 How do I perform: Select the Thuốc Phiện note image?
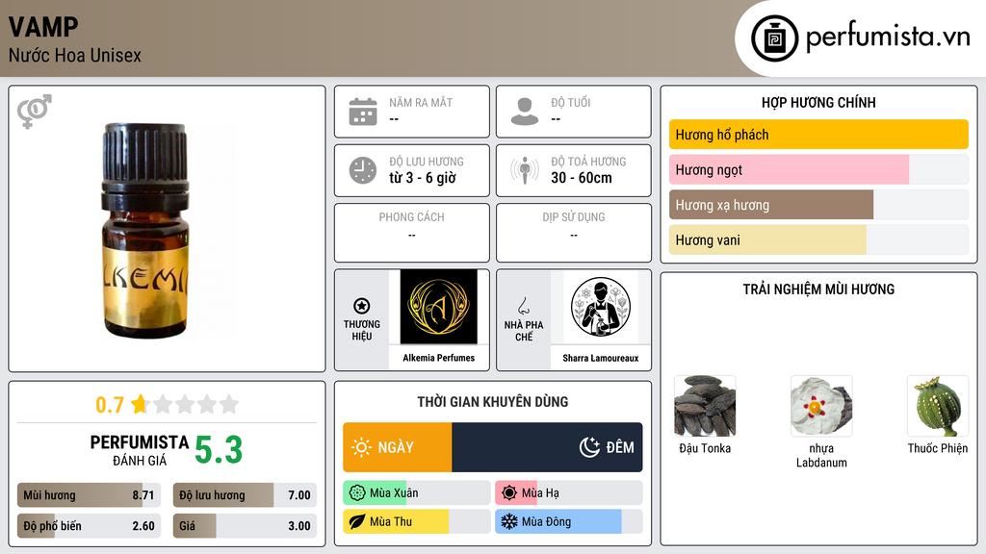938,407
